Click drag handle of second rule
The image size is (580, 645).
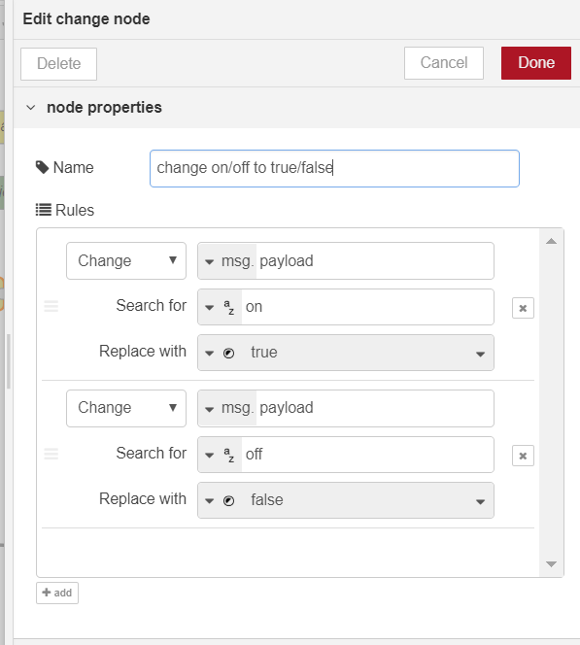click(51, 454)
